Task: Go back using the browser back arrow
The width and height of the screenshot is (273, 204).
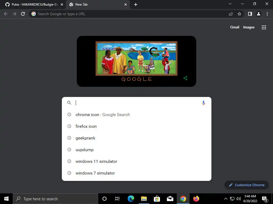Action: point(6,14)
